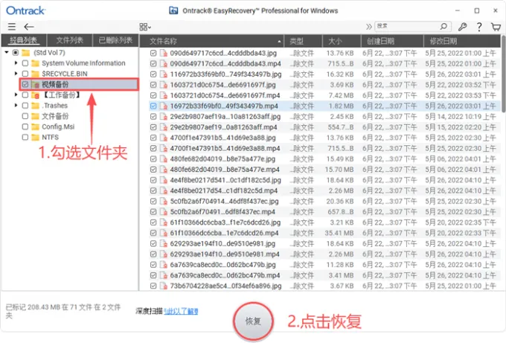Uncheck file 16972b33f69bf0...49f343497b.mp4
The width and height of the screenshot is (506, 343).
pyautogui.click(x=153, y=106)
